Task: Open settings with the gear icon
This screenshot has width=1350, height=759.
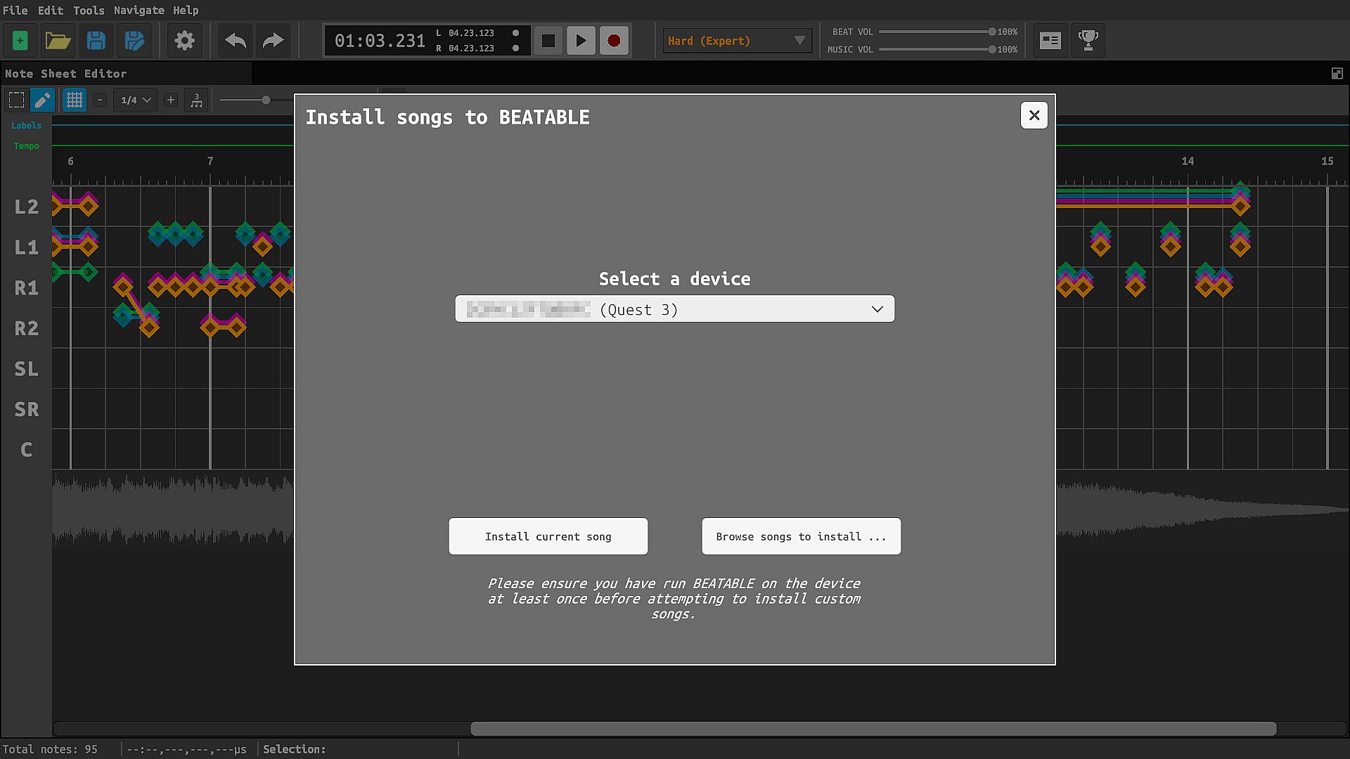Action: pyautogui.click(x=184, y=41)
